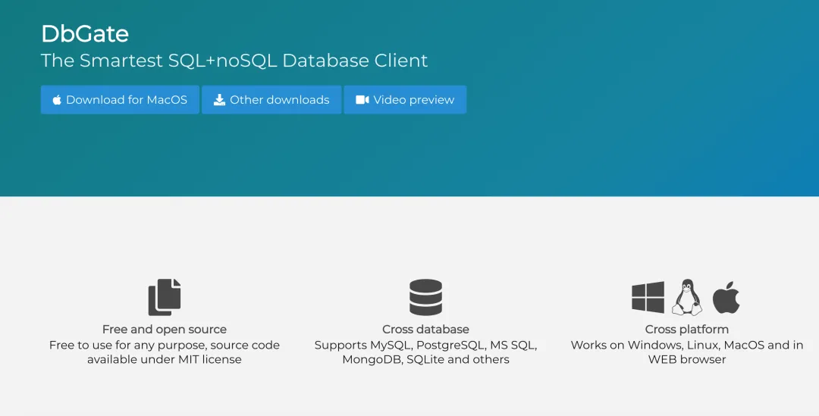Click the 'Supports MySQL, PostgreSQL, MS SQL' description
This screenshot has width=819, height=416.
coord(425,345)
